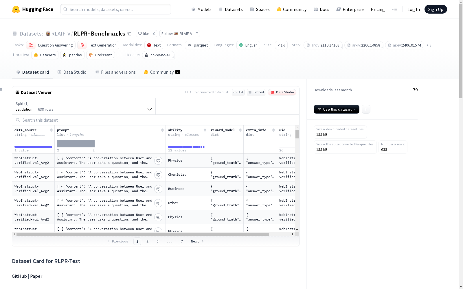Open the Pricing page
The width and height of the screenshot is (463, 289).
pos(378,9)
